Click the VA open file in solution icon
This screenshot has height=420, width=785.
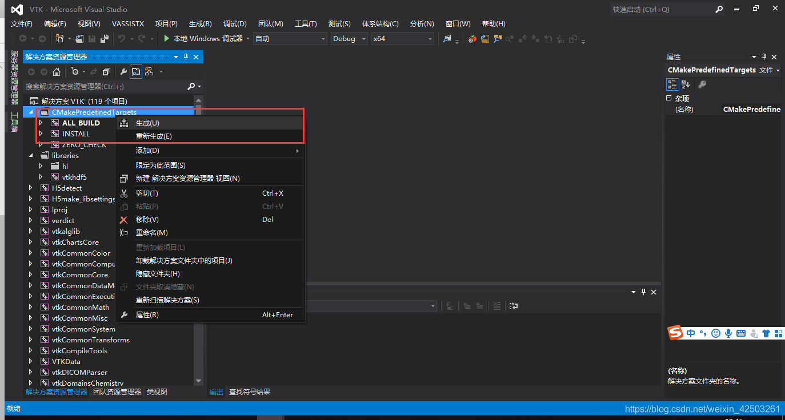pos(485,39)
